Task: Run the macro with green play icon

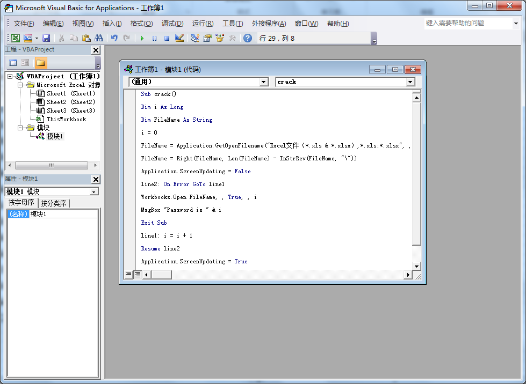Action: click(x=142, y=38)
